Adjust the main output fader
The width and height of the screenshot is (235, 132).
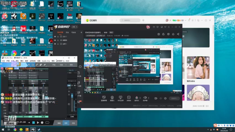tap(72, 96)
